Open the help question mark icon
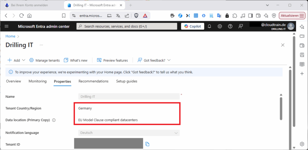 click(230, 26)
